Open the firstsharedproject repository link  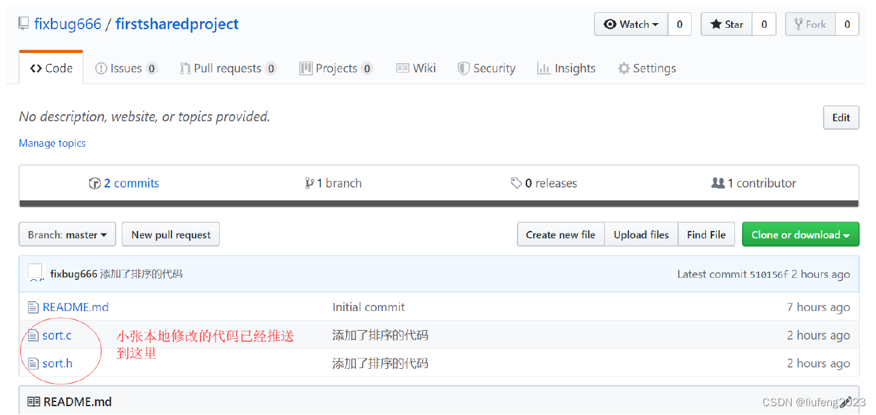point(177,24)
